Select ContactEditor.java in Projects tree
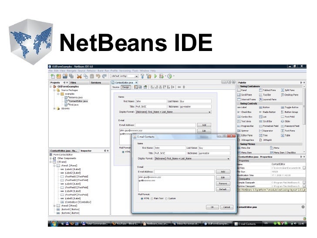This screenshot has width=317, height=238. (x=77, y=101)
